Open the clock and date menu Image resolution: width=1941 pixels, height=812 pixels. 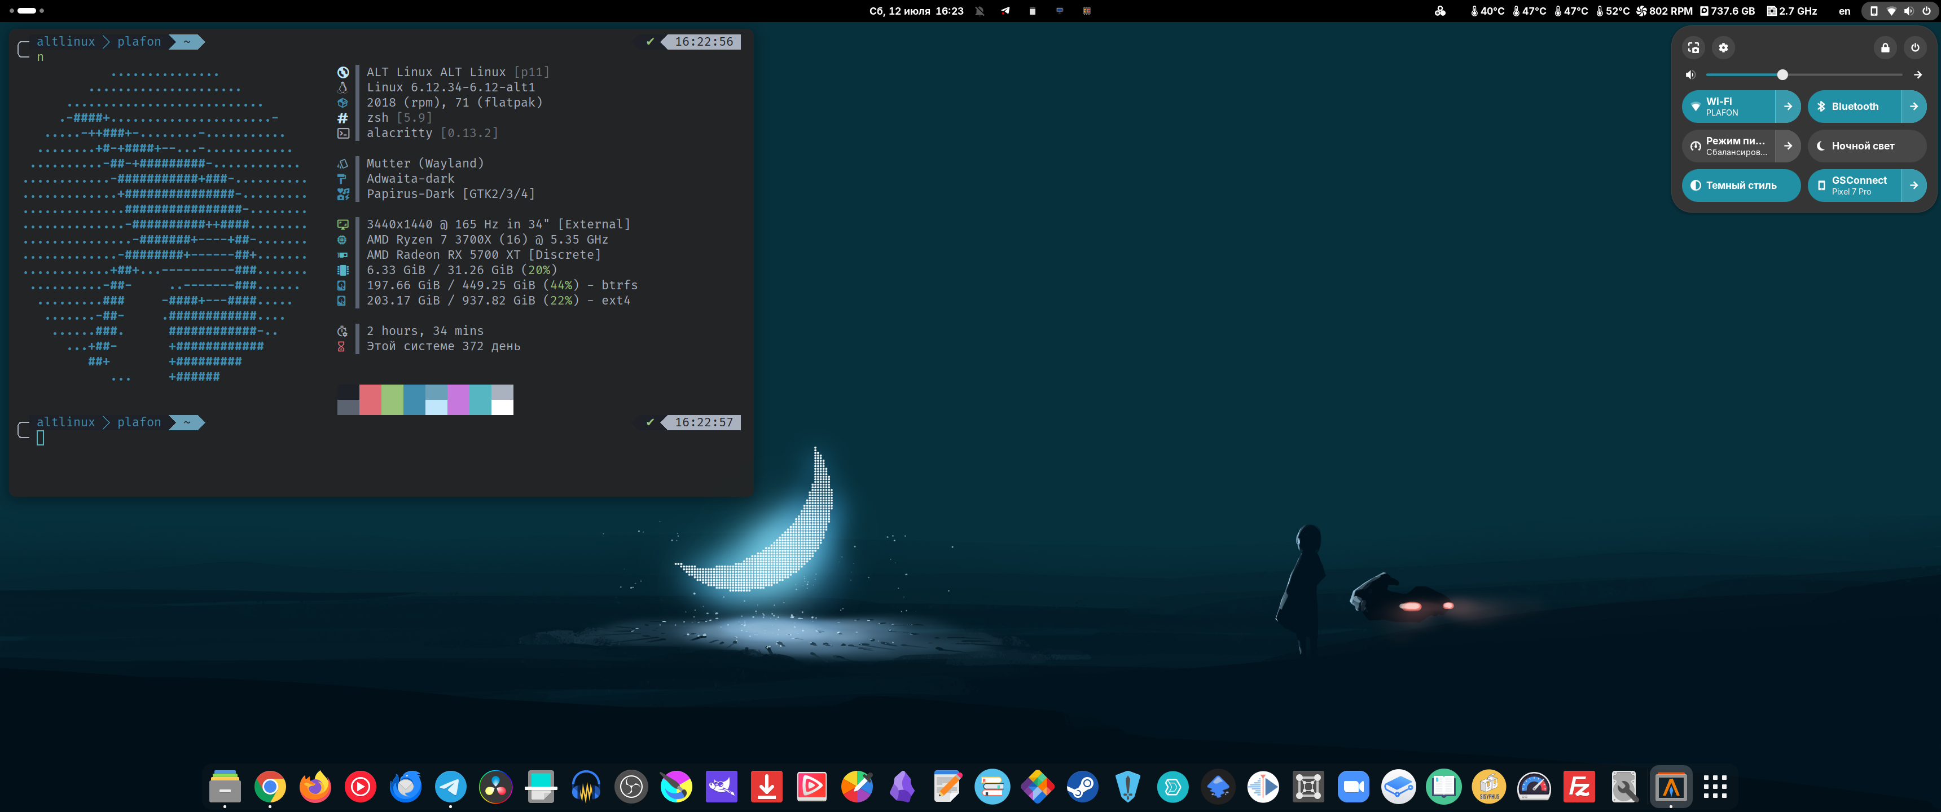tap(916, 11)
